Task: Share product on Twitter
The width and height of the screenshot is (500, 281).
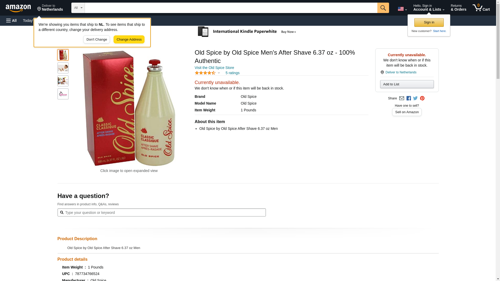Action: (415, 98)
